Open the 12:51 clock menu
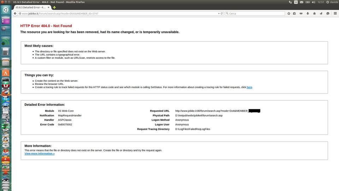 [321, 2]
